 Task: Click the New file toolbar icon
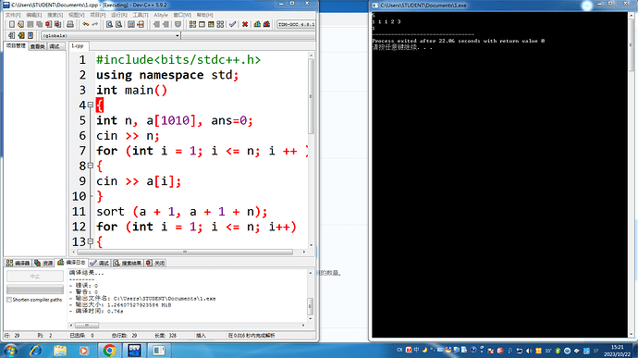[x=12, y=24]
